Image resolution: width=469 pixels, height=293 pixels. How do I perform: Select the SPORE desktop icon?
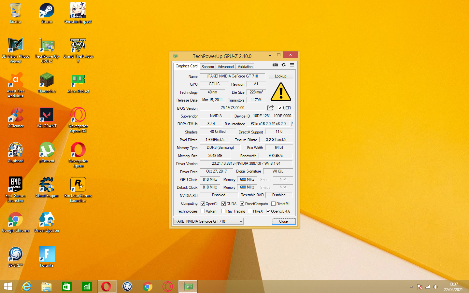(16, 257)
